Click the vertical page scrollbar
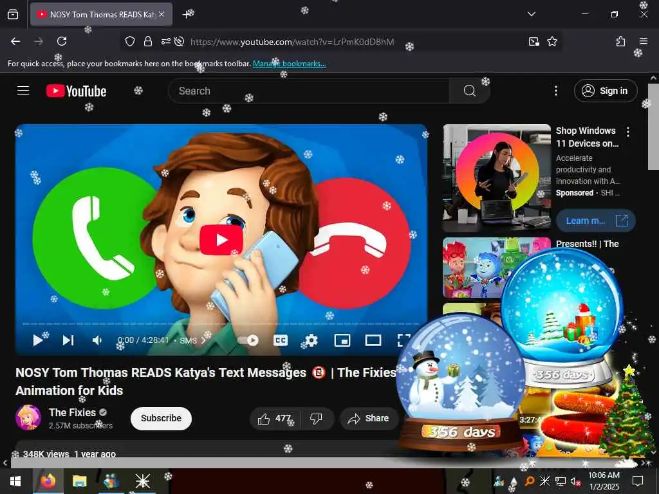The height and width of the screenshot is (494, 659). (x=653, y=126)
